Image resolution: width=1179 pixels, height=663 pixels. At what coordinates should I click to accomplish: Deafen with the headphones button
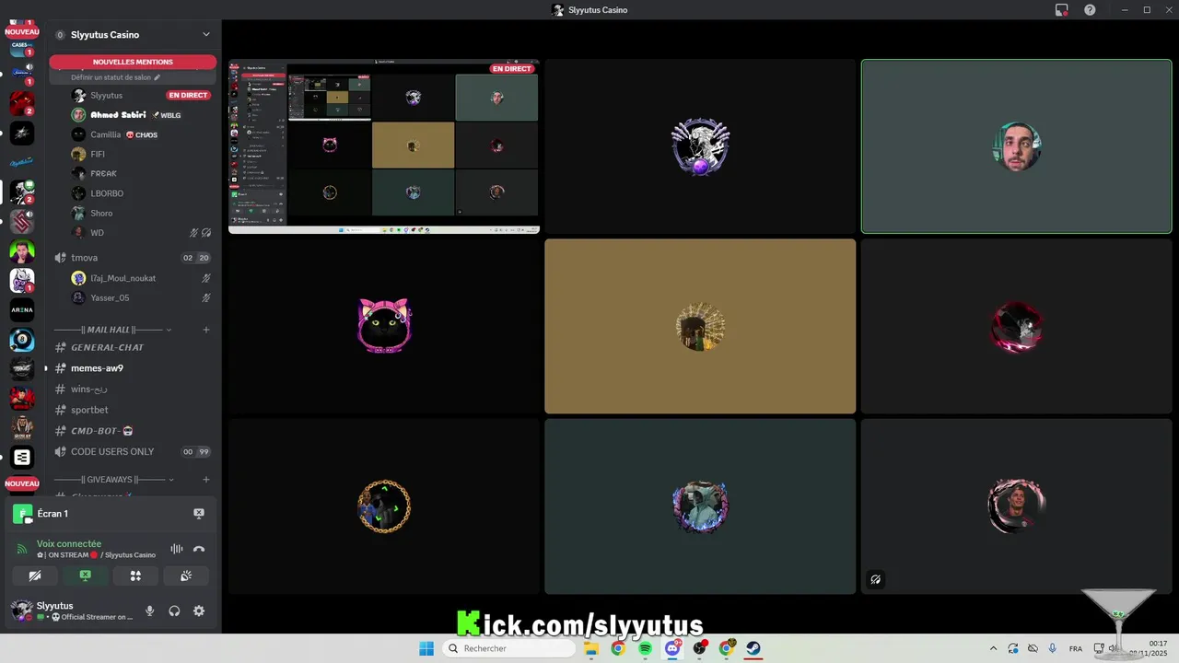(x=174, y=611)
